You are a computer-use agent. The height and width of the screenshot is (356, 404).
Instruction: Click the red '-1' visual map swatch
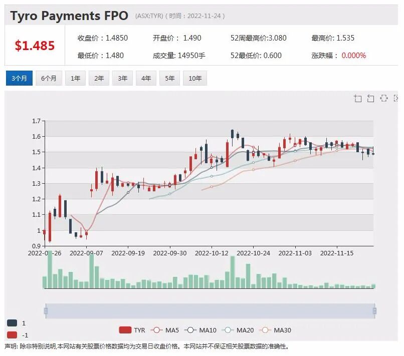12,335
